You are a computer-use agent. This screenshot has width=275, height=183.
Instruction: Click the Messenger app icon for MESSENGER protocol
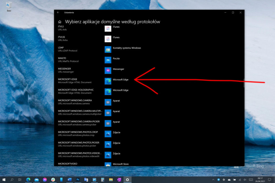pyautogui.click(x=108, y=71)
